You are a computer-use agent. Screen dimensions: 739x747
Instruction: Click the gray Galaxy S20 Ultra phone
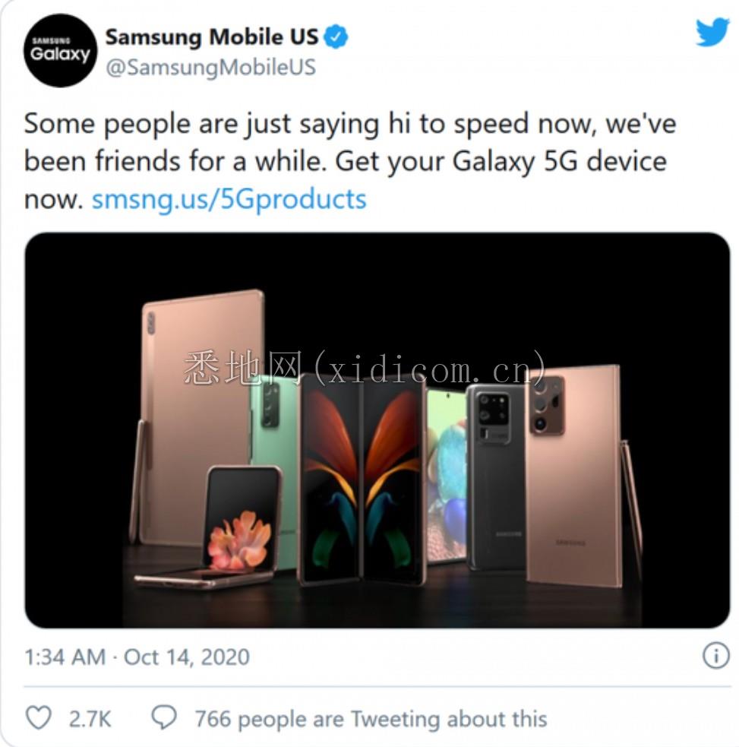[x=495, y=478]
